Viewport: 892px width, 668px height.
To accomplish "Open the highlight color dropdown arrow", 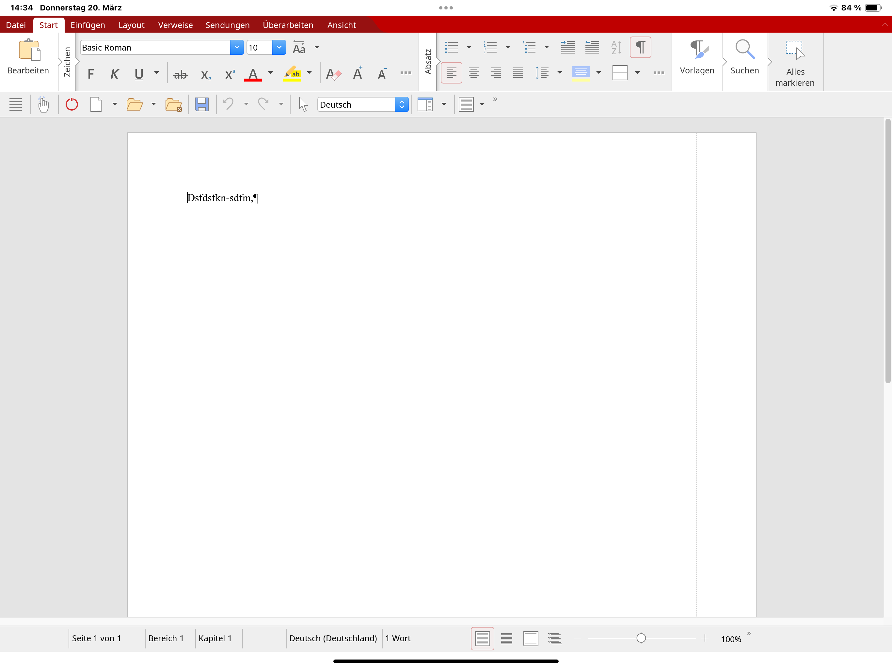I will [309, 73].
